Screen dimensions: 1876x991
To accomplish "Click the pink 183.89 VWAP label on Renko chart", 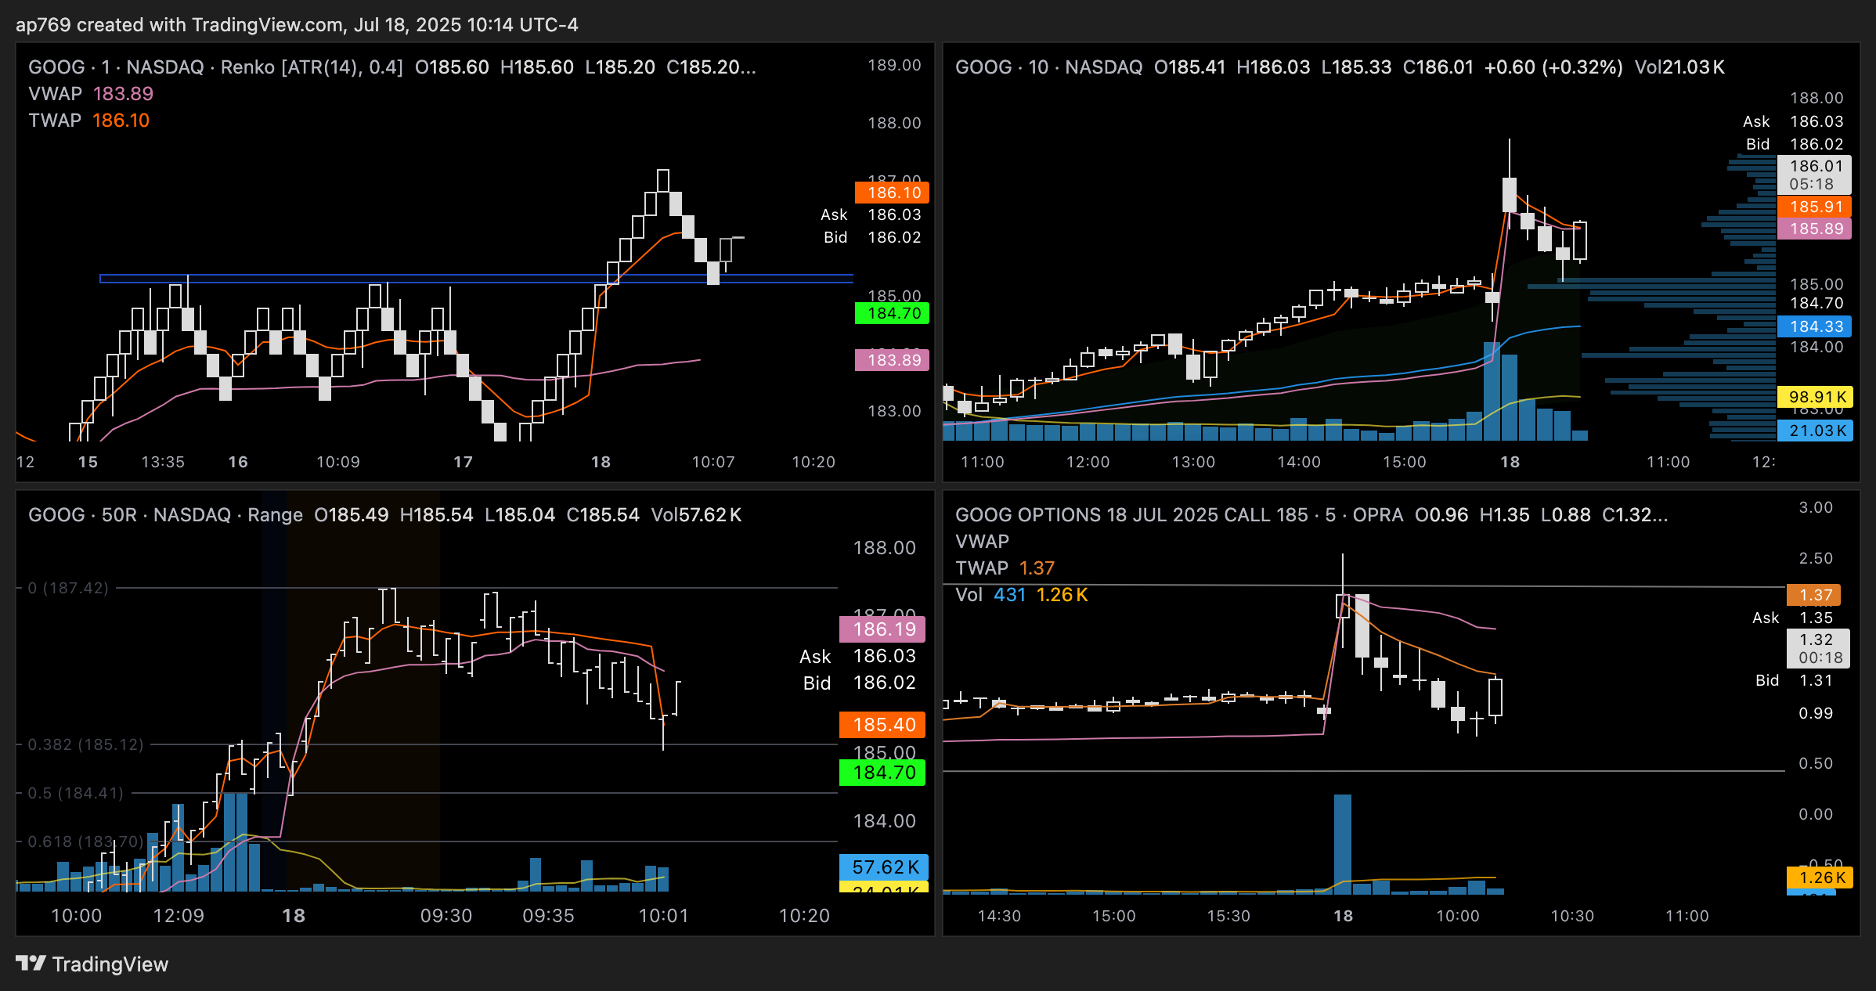I will pyautogui.click(x=892, y=360).
